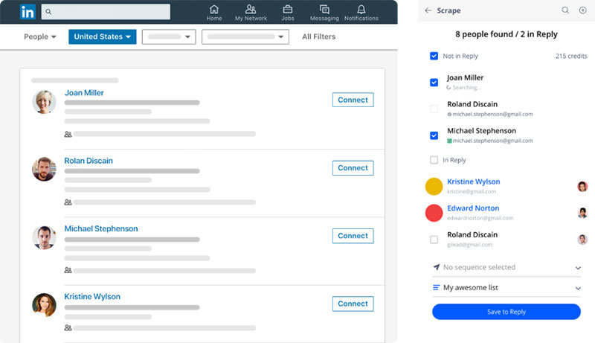Viewport: 595px width, 343px height.
Task: Open Kristine Wylson link in Reply panel
Action: point(474,182)
